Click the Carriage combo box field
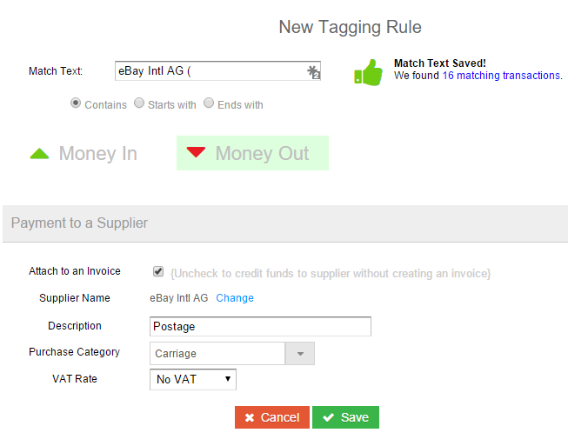The image size is (568, 446). (217, 353)
